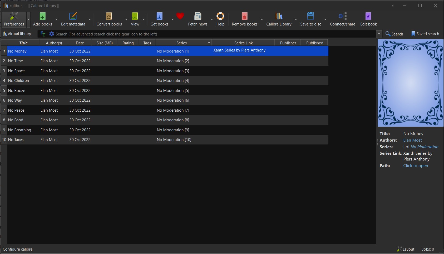Sort by the Tags column header
Screen dimensions: 444x254
click(147, 43)
